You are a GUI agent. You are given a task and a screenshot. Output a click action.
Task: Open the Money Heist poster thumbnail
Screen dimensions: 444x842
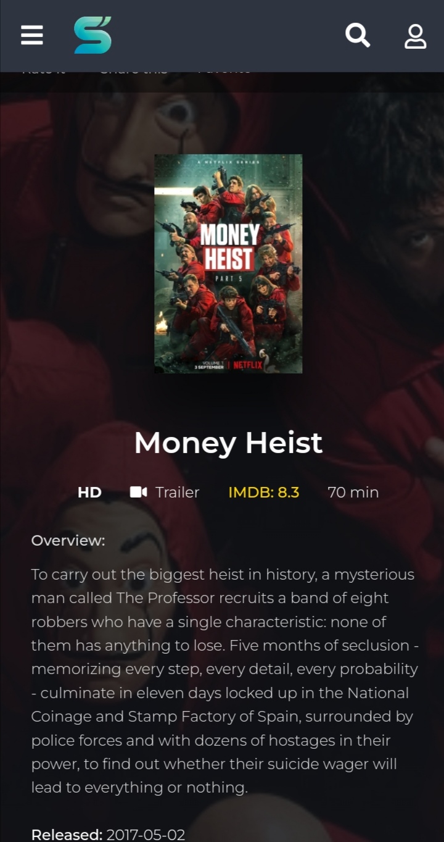tap(228, 264)
